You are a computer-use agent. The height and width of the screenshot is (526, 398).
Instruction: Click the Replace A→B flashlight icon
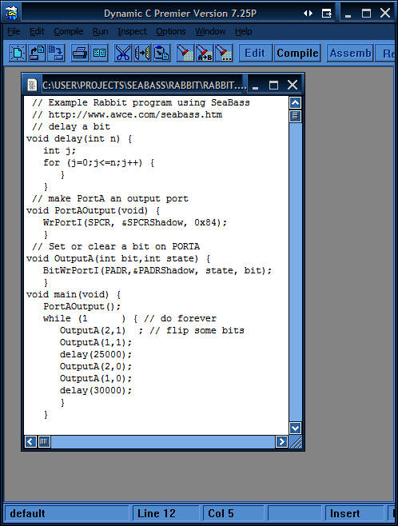click(x=205, y=53)
